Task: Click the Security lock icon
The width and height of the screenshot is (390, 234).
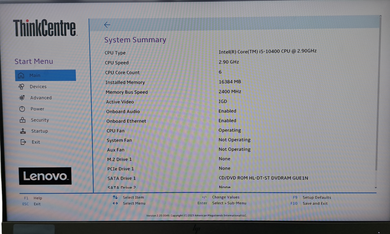Action: coord(23,120)
